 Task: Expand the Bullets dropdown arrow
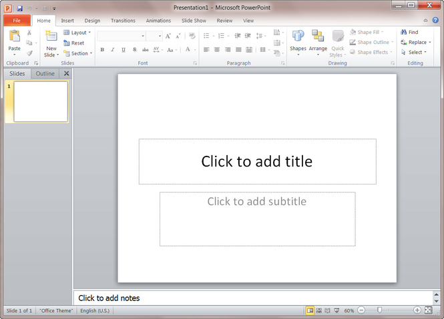point(214,36)
